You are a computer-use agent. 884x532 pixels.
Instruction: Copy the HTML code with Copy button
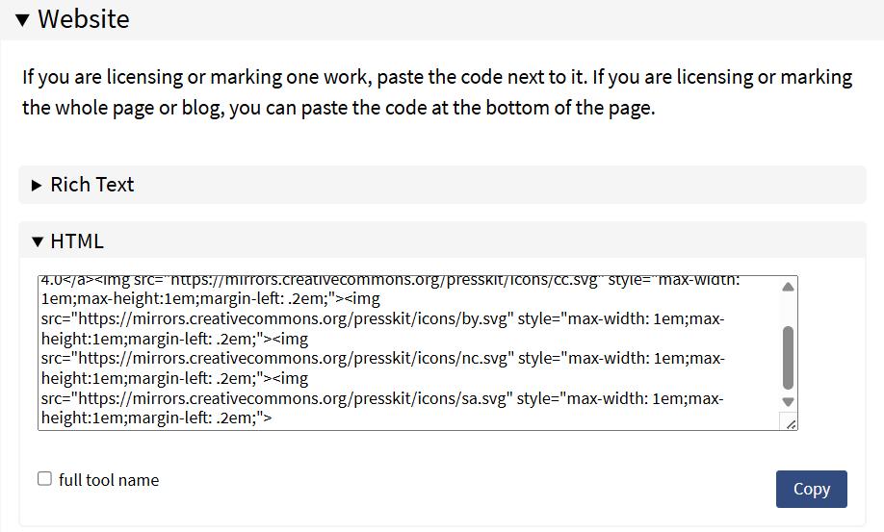pos(811,490)
